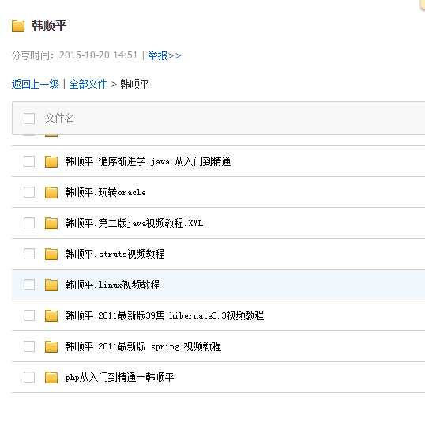Check the box for 韩顺平.struts视频教程
This screenshot has width=425, height=434.
[29, 254]
